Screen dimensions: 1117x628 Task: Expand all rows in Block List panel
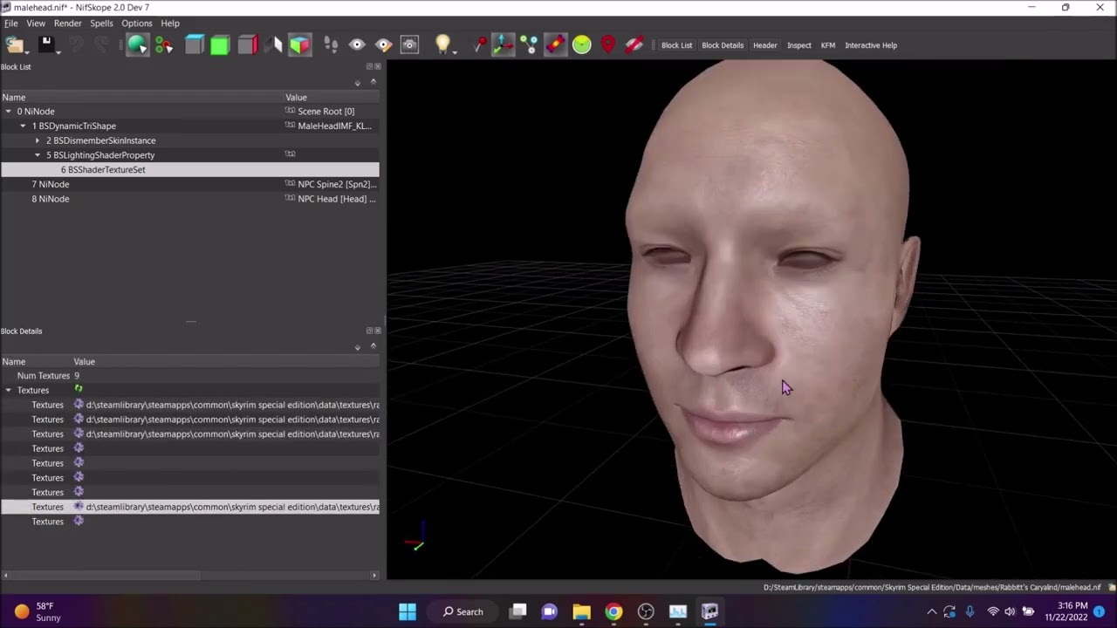click(358, 84)
